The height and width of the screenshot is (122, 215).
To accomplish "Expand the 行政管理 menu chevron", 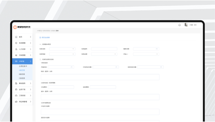I will click(x=31, y=55).
